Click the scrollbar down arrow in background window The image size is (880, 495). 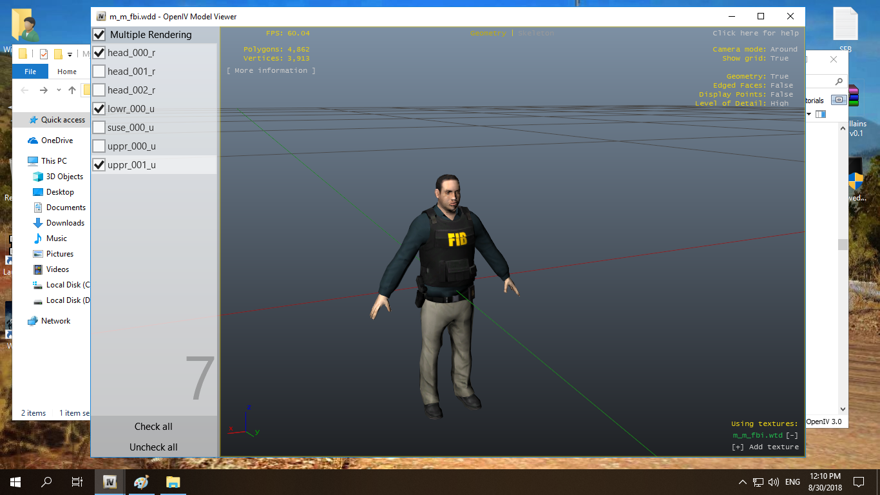843,409
